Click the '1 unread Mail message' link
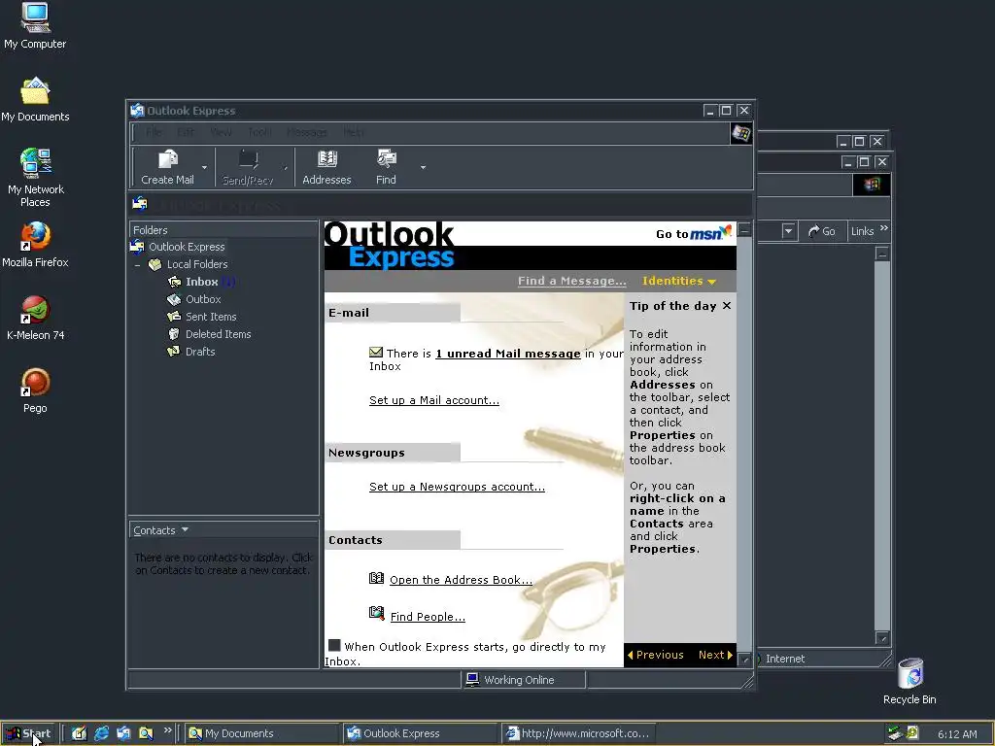Image resolution: width=995 pixels, height=746 pixels. coord(507,354)
